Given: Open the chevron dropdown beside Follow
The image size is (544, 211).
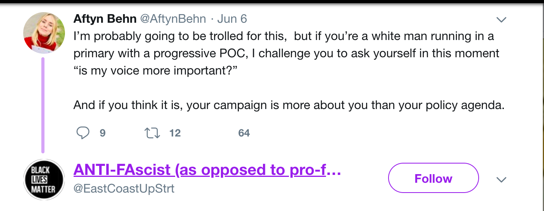Looking at the screenshot, I should tap(501, 180).
